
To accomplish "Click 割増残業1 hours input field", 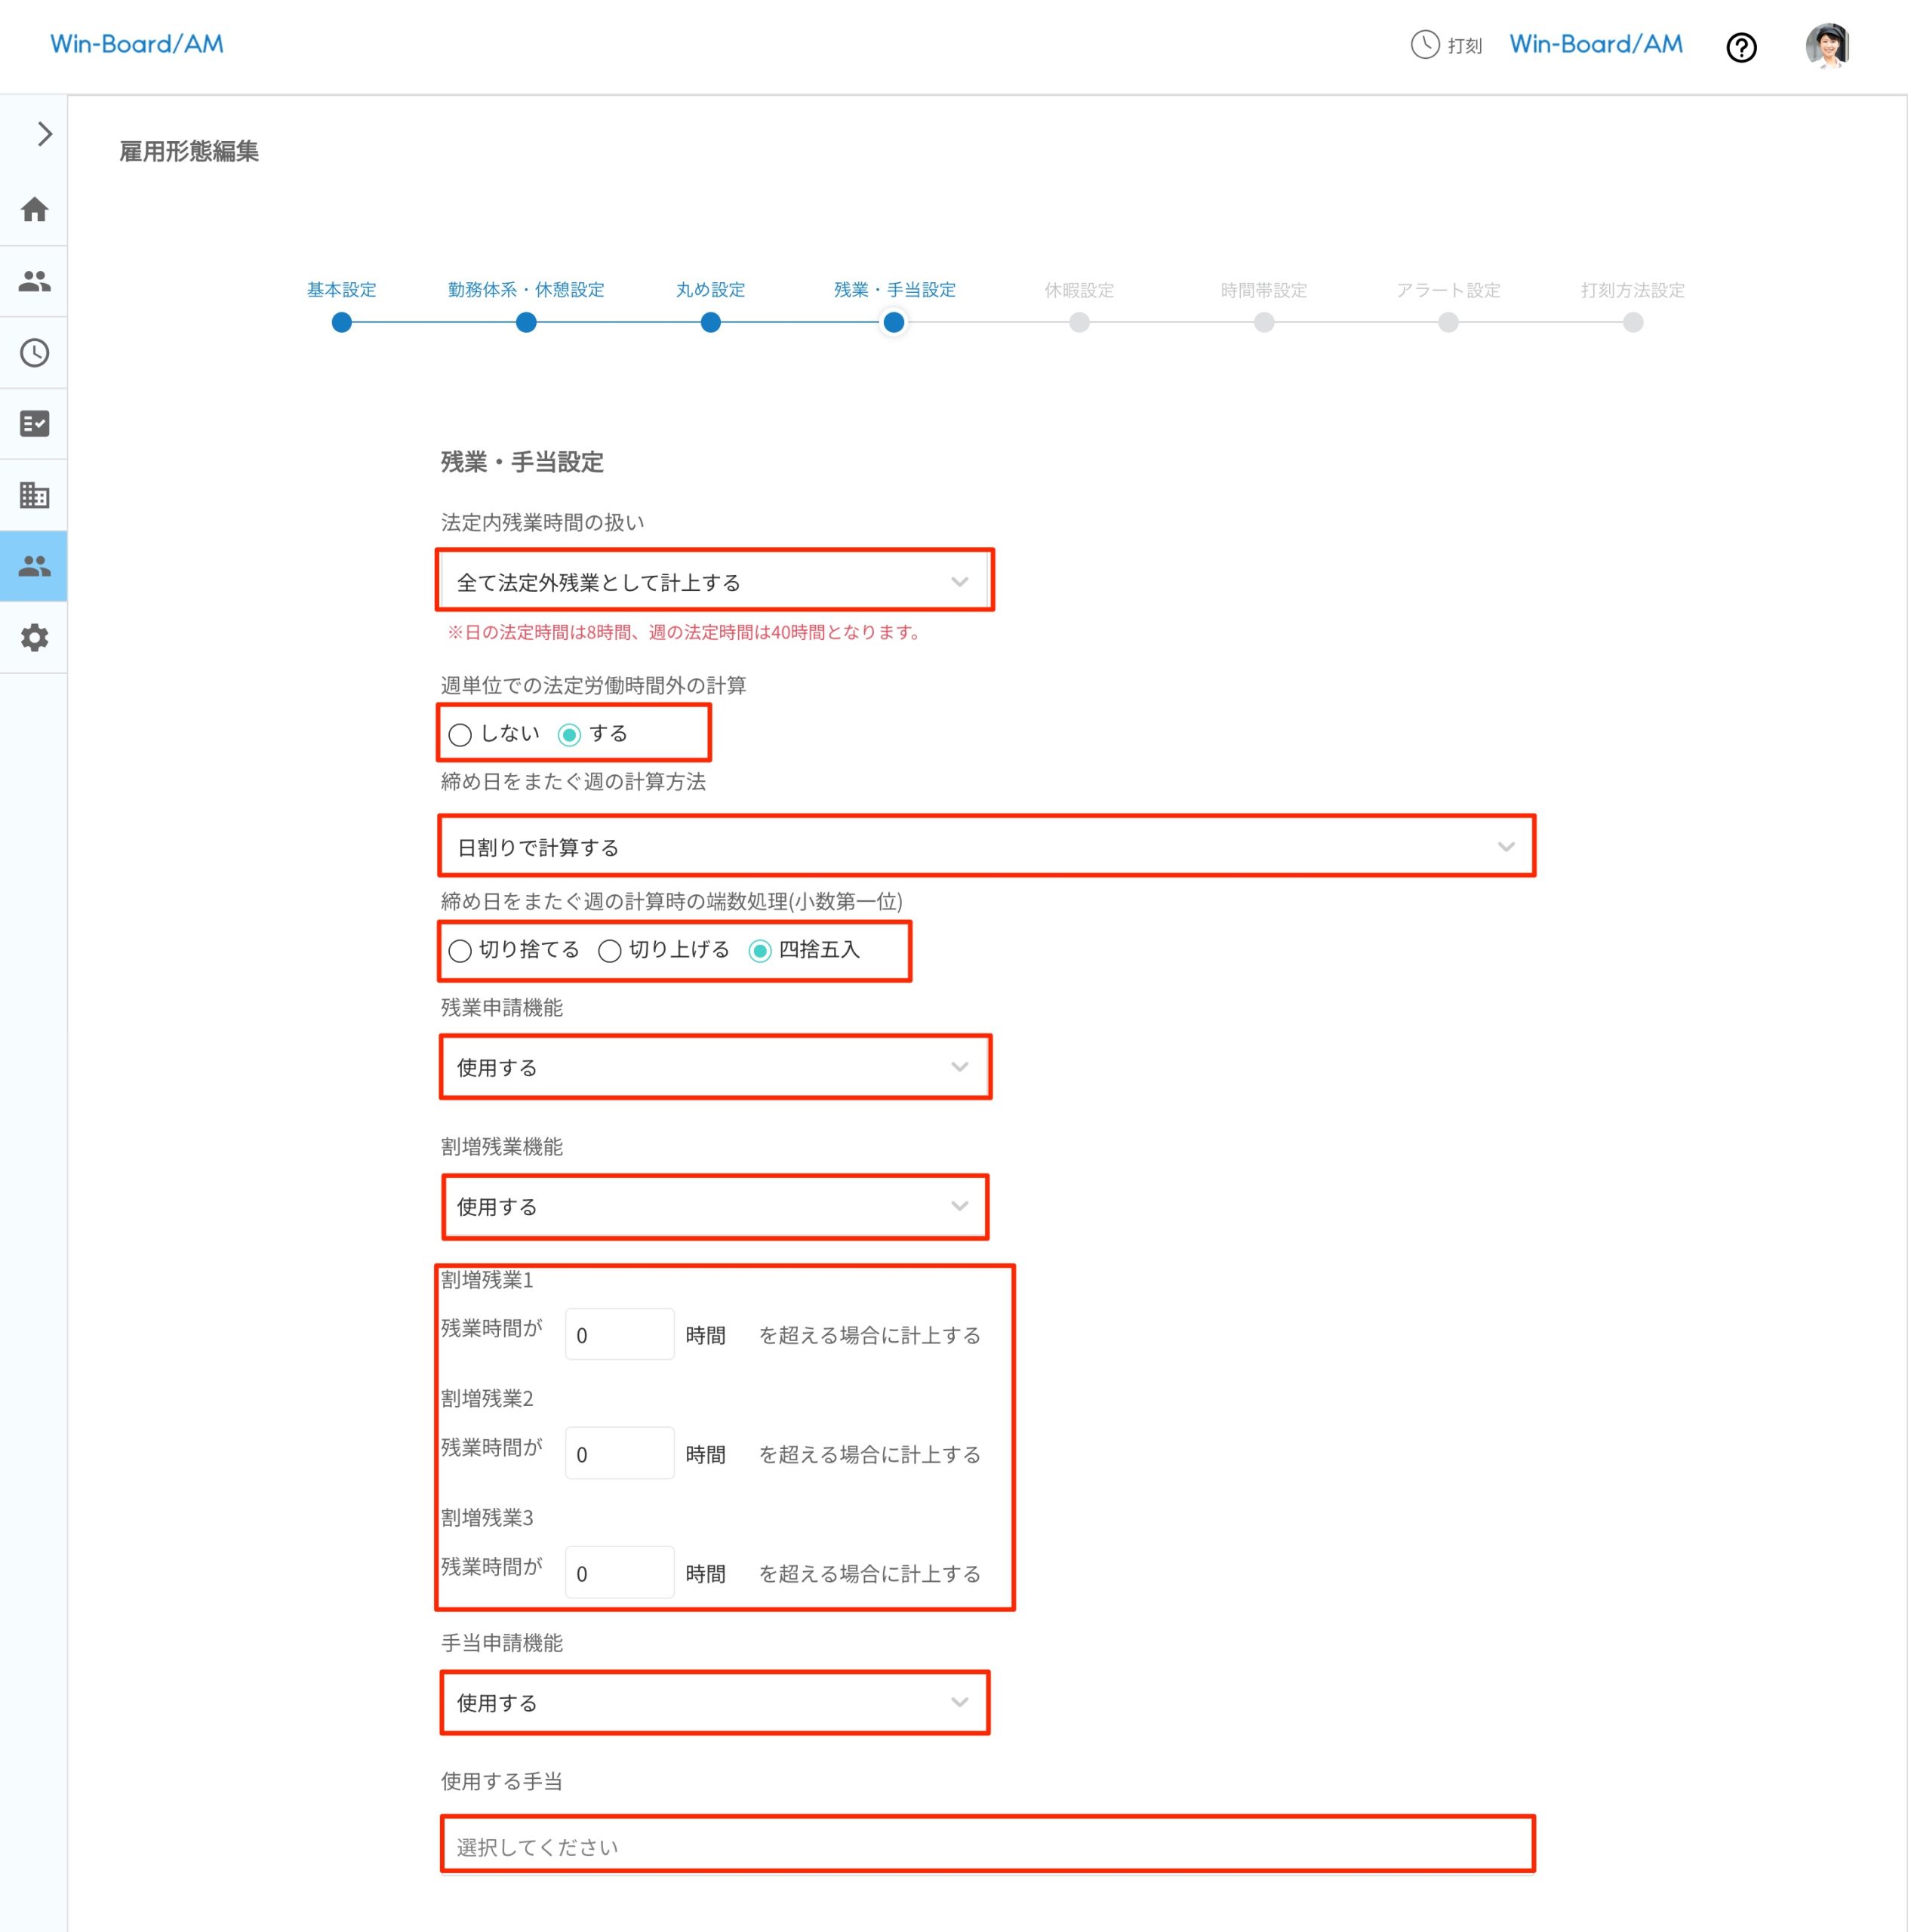I will (619, 1335).
